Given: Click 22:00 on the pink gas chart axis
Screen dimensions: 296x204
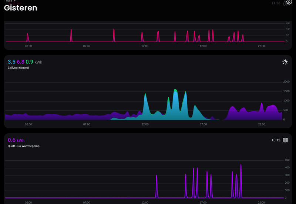Looking at the screenshot, I should click(x=262, y=46).
